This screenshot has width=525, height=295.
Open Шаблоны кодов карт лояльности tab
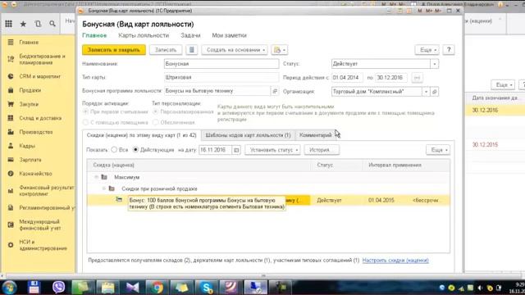click(x=248, y=135)
